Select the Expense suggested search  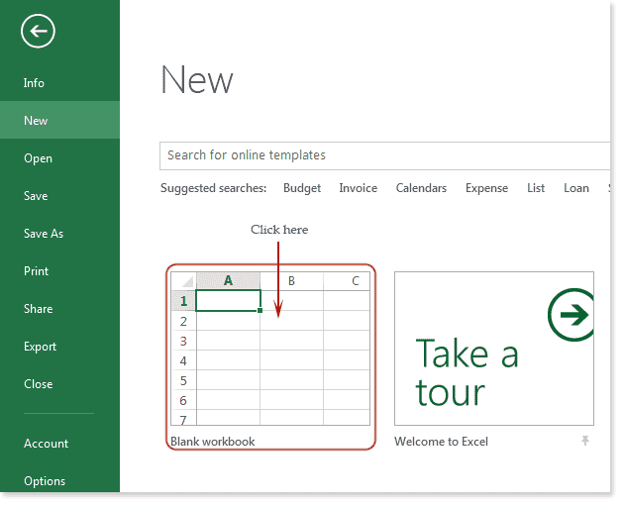coord(486,188)
